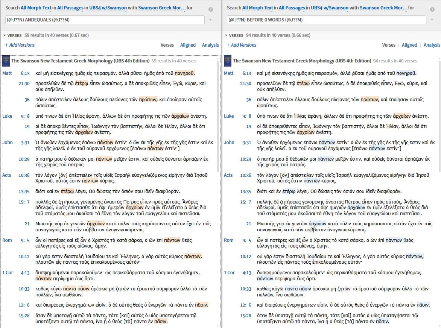
Task: Click the 'Matt' book label in left panel
Action: [x=7, y=73]
